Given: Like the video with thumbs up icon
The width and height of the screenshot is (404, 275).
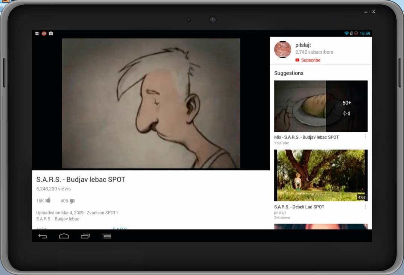Looking at the screenshot, I should (48, 200).
